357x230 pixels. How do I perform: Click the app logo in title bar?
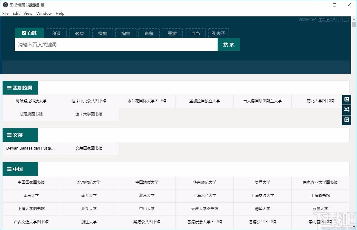coord(5,5)
